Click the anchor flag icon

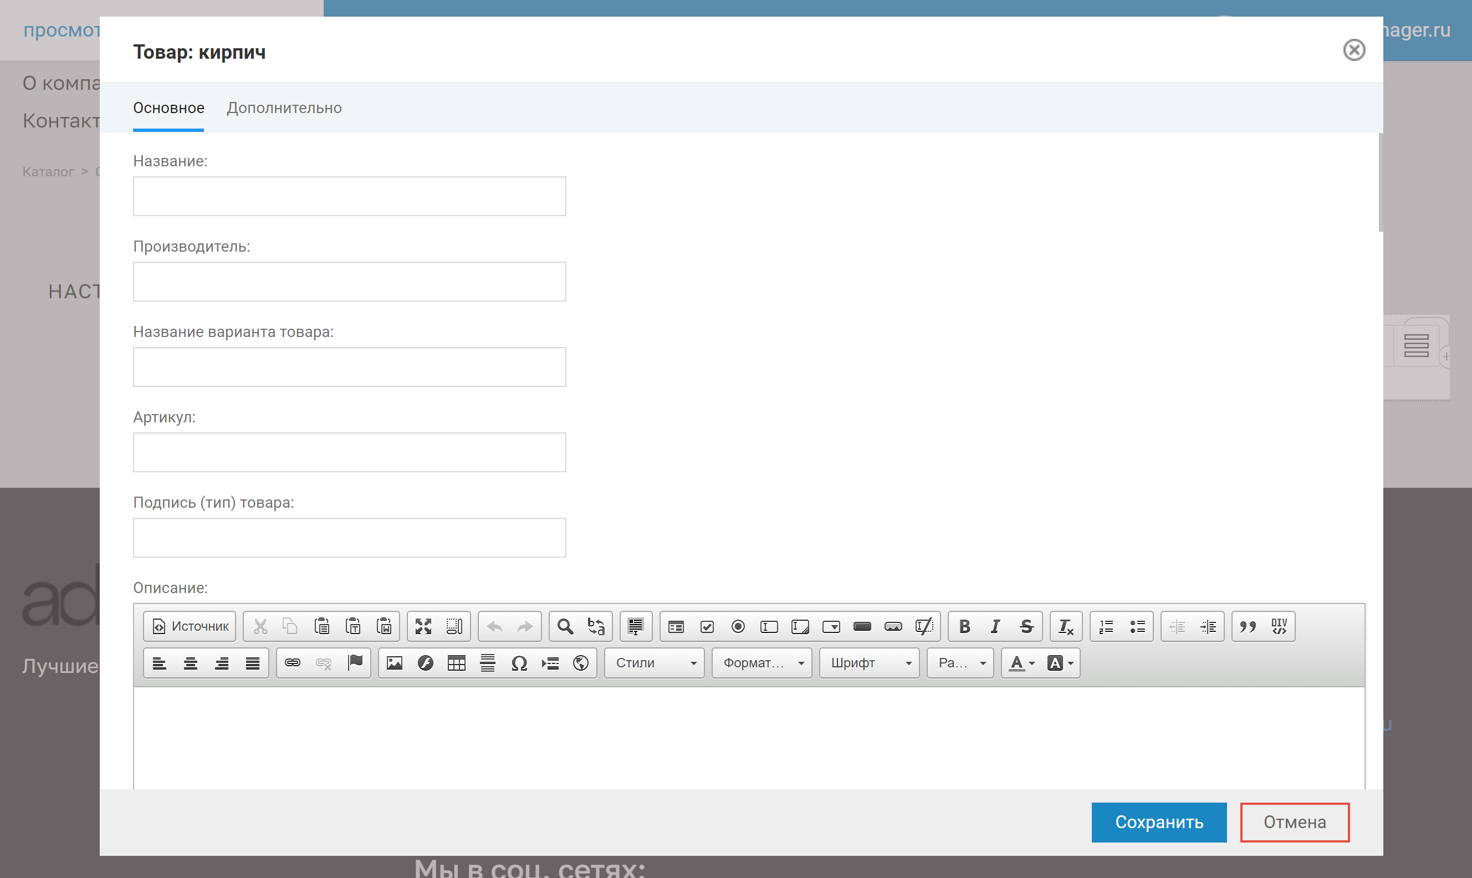pyautogui.click(x=355, y=662)
